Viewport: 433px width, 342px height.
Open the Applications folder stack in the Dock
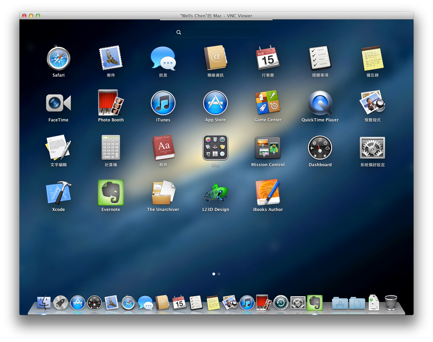(340, 303)
